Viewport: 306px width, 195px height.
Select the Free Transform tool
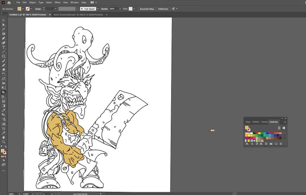coord(4,88)
